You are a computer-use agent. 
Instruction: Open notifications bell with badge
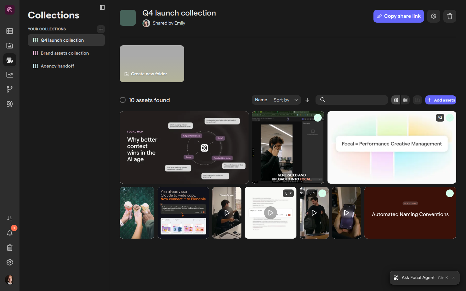[x=10, y=233]
